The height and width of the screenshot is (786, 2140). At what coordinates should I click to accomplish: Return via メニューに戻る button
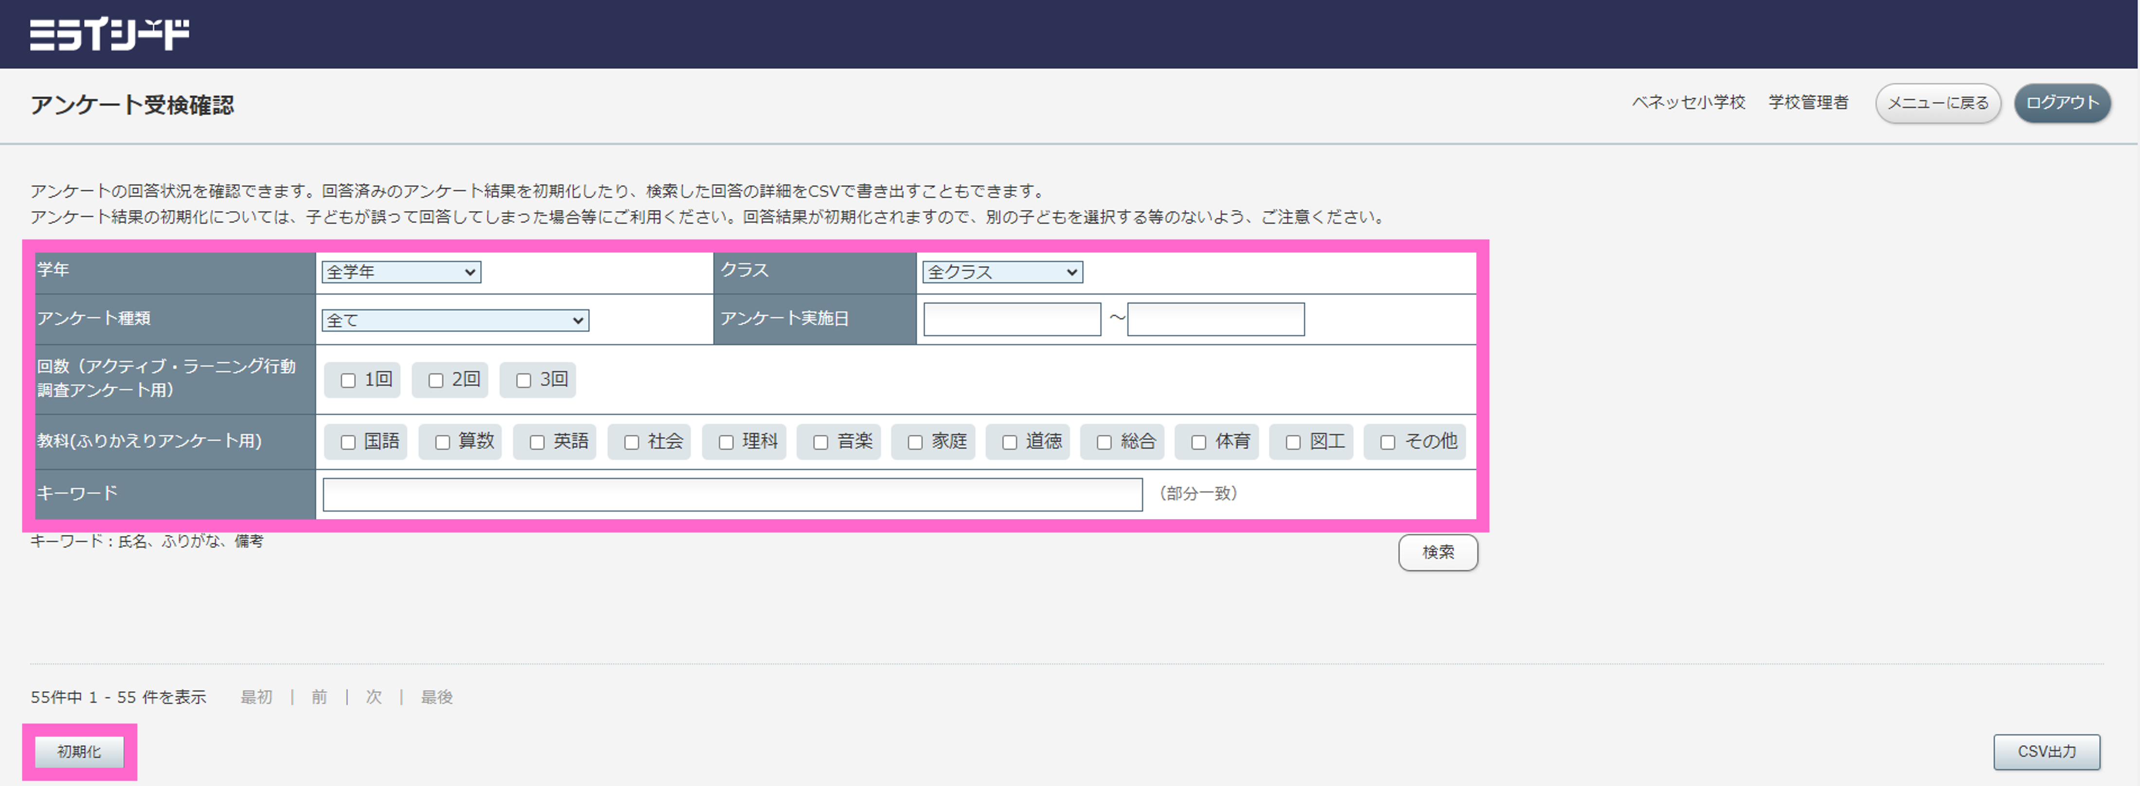point(1937,104)
